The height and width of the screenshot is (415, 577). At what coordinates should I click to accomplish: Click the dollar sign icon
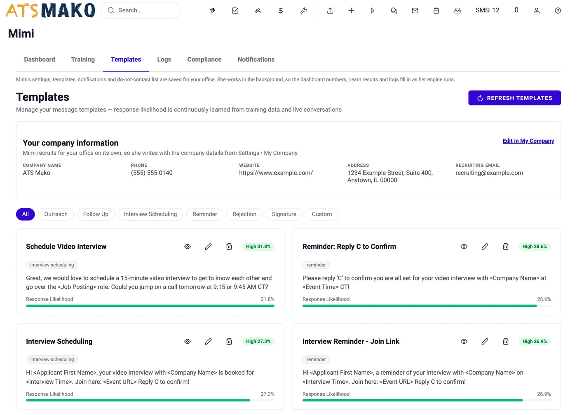coord(281,11)
